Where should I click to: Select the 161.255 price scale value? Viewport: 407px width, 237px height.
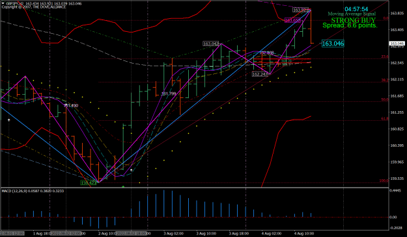point(397,112)
